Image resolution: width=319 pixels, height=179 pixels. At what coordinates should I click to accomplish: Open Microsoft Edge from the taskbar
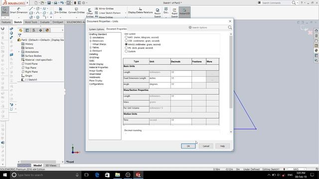(97, 175)
